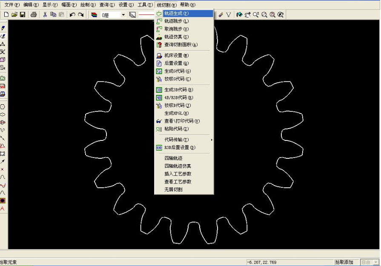Choose 校核G代码(C) menu entry

pos(184,79)
